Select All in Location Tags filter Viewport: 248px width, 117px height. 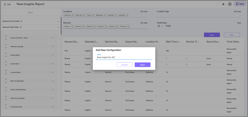(235, 11)
